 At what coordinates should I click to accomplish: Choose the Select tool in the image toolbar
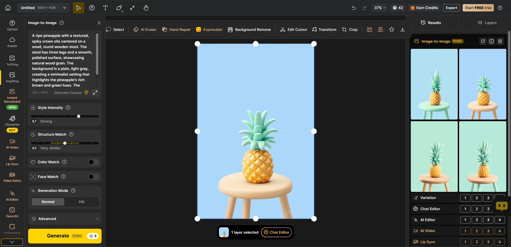point(115,29)
